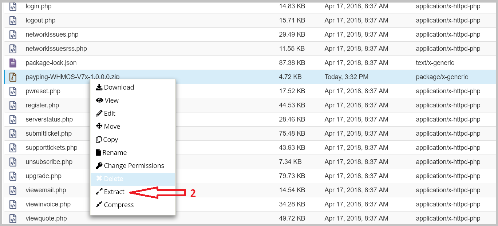498x226 pixels.
Task: Click the zip archive icon for payping-WHMCS-V7x
Action: pos(13,77)
